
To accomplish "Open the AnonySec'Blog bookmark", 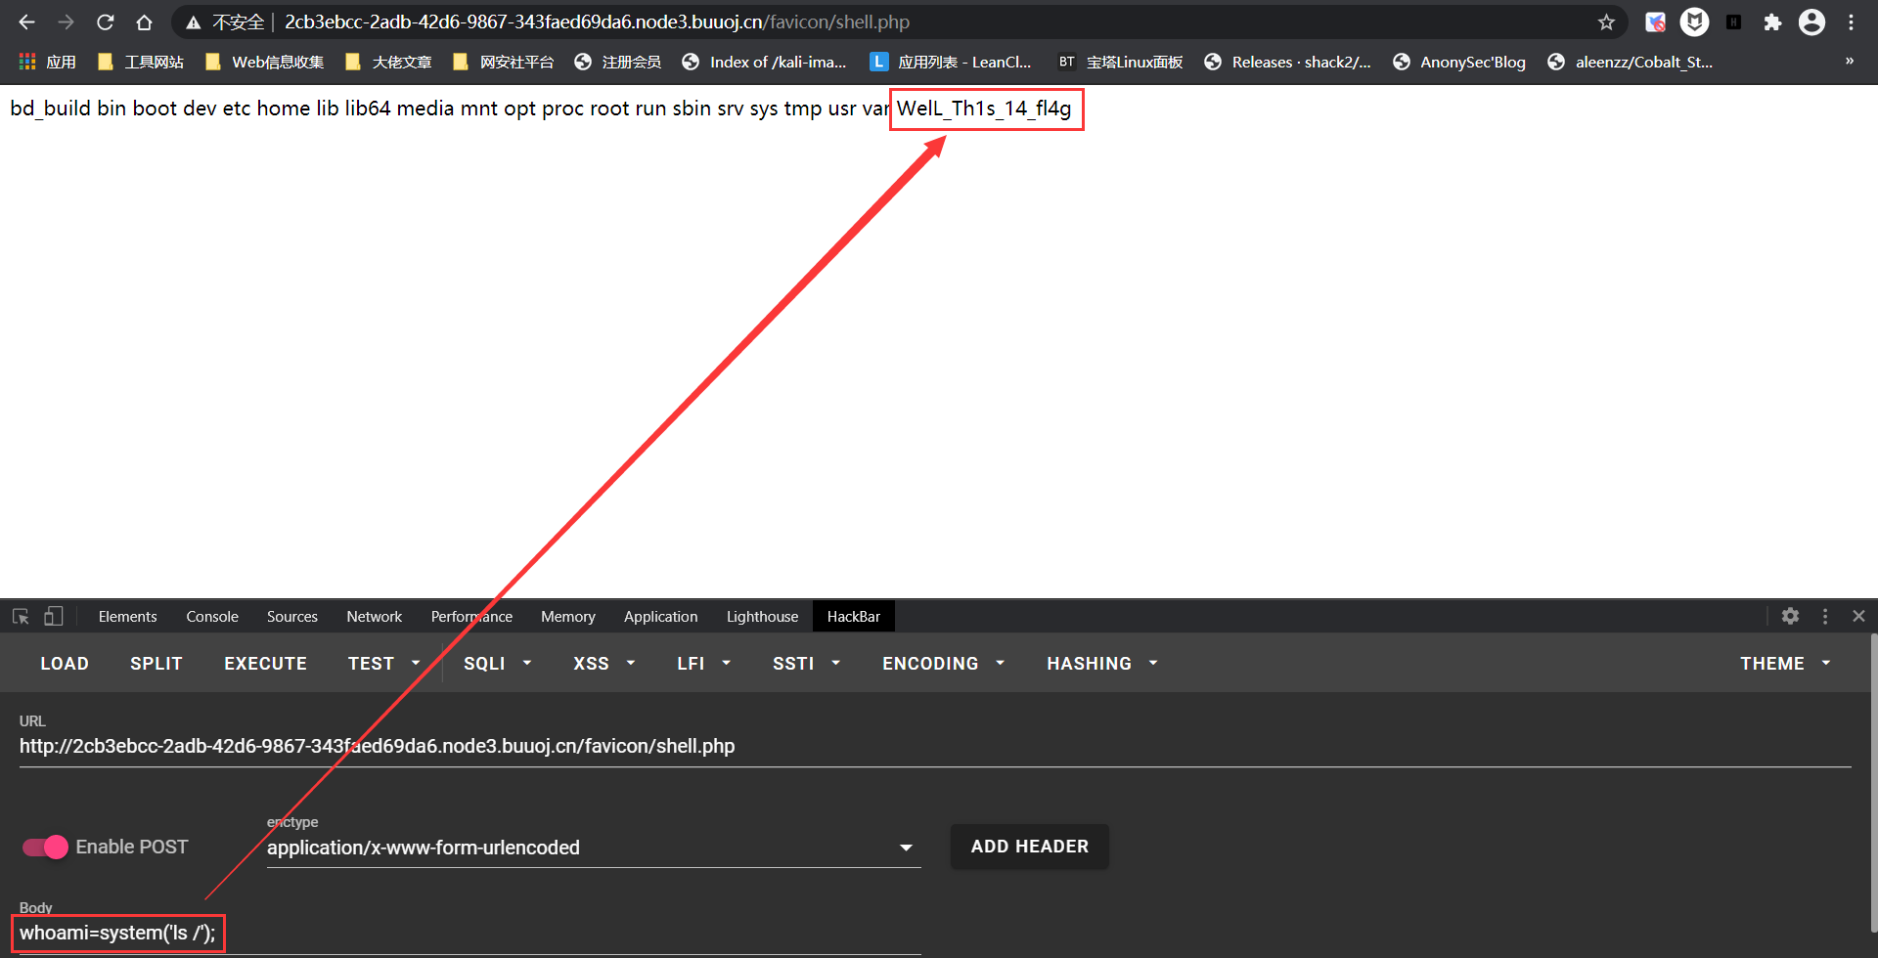I will (1459, 62).
